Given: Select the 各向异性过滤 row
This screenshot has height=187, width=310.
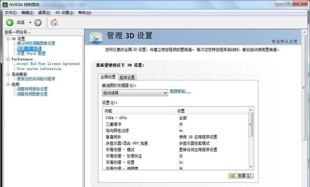Looking at the screenshot, I should tap(176, 130).
